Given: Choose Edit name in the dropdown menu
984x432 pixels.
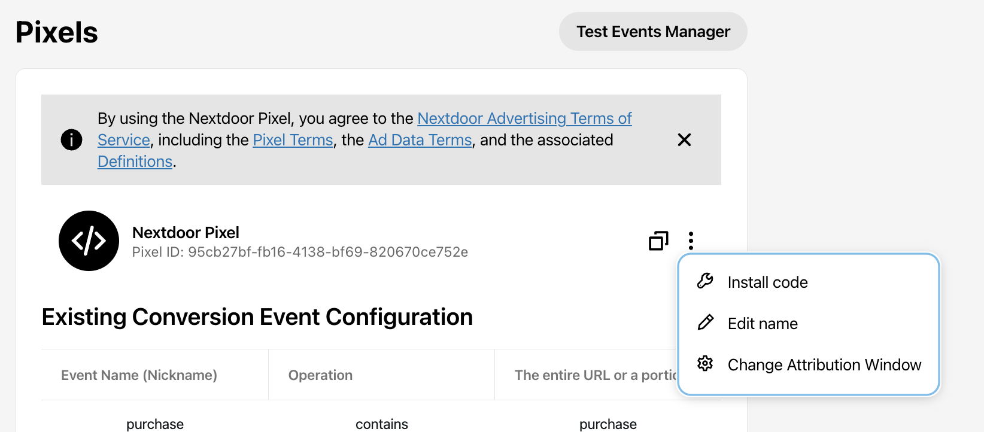Looking at the screenshot, I should click(763, 324).
